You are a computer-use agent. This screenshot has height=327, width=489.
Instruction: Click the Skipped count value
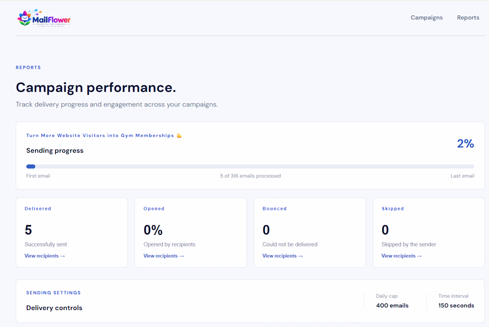pyautogui.click(x=385, y=230)
